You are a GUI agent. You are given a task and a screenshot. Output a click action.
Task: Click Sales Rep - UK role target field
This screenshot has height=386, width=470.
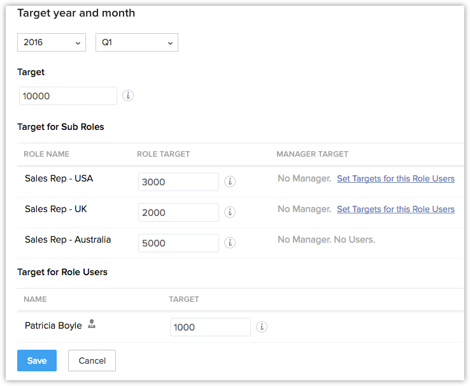(178, 212)
